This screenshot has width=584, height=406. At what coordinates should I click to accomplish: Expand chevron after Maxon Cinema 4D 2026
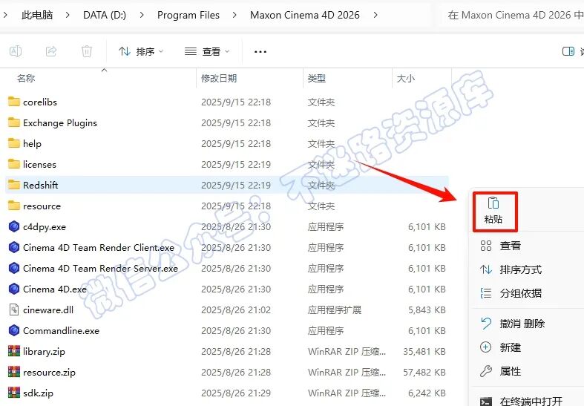coord(375,15)
